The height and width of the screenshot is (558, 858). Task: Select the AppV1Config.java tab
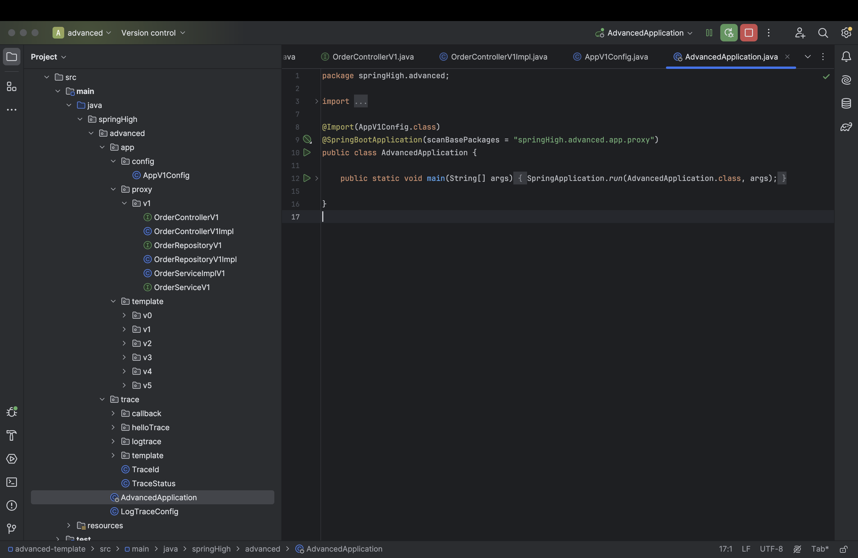pyautogui.click(x=615, y=57)
